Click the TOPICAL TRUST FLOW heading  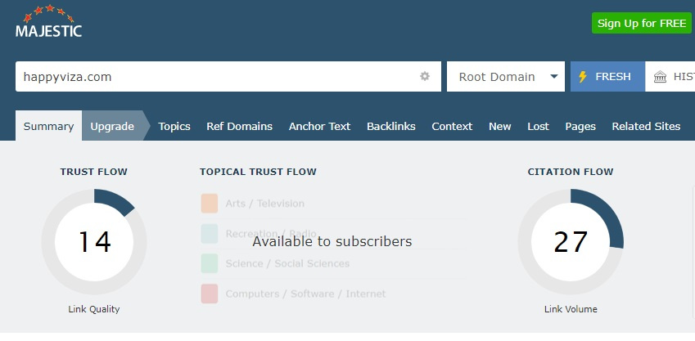coord(258,172)
